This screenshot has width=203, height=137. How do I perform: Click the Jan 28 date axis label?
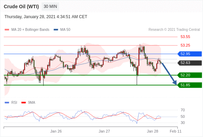tap(152, 131)
